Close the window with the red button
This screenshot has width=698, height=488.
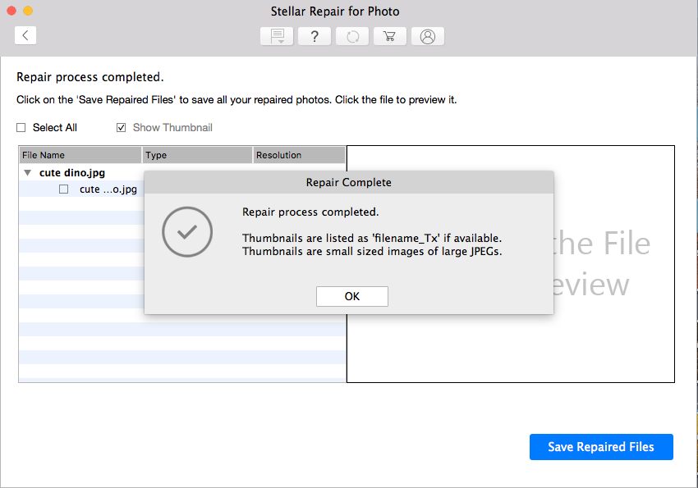pos(11,11)
